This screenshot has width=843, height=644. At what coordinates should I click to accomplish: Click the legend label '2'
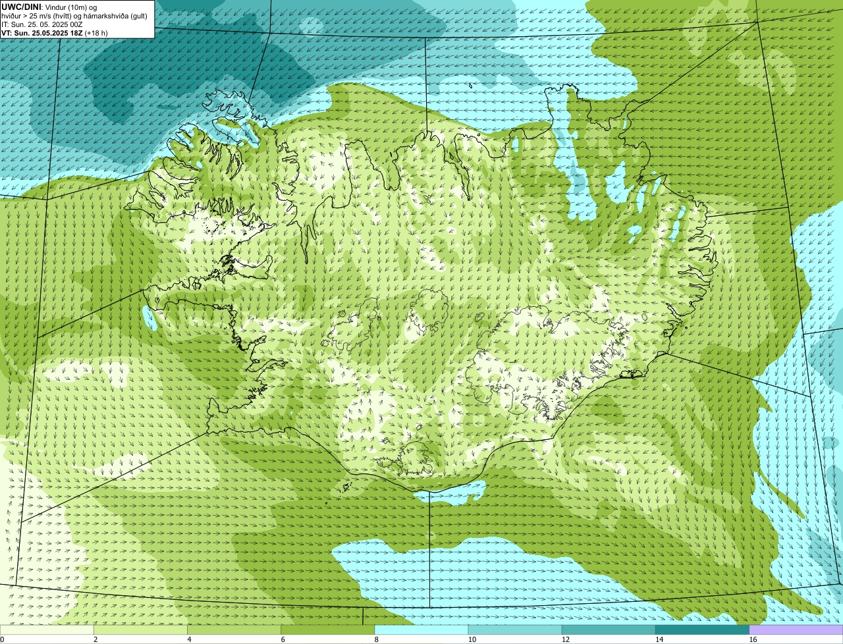tap(95, 639)
